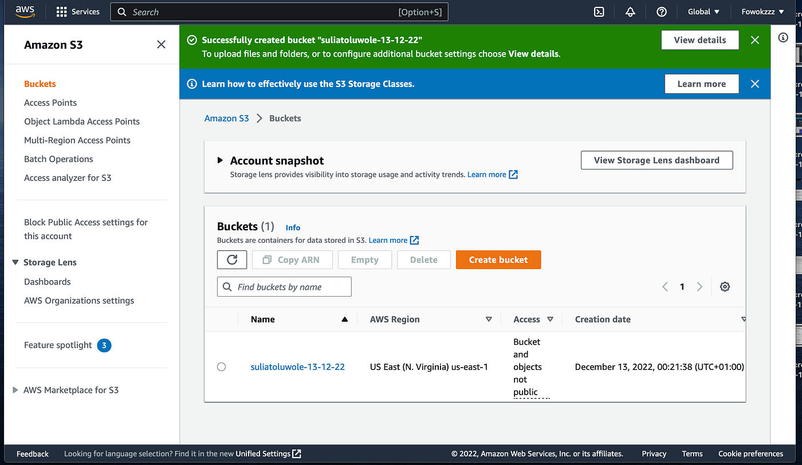Open the Global region dropdown
This screenshot has width=802, height=465.
click(x=703, y=11)
